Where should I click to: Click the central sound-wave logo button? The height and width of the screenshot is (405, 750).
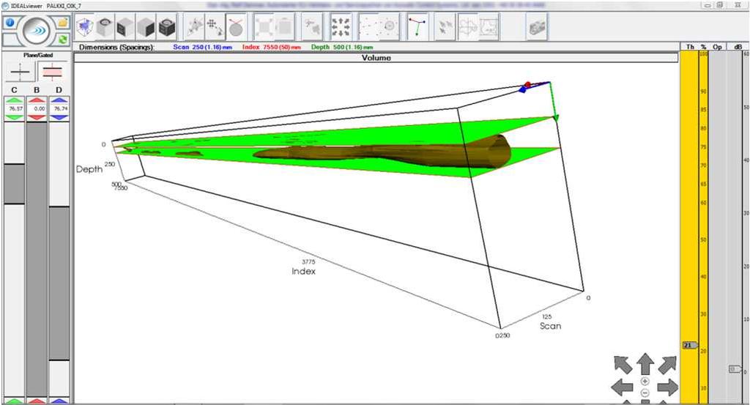pos(37,31)
